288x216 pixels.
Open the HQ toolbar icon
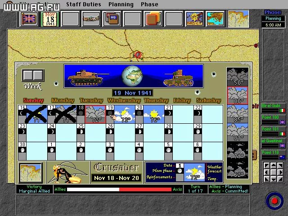point(112,18)
